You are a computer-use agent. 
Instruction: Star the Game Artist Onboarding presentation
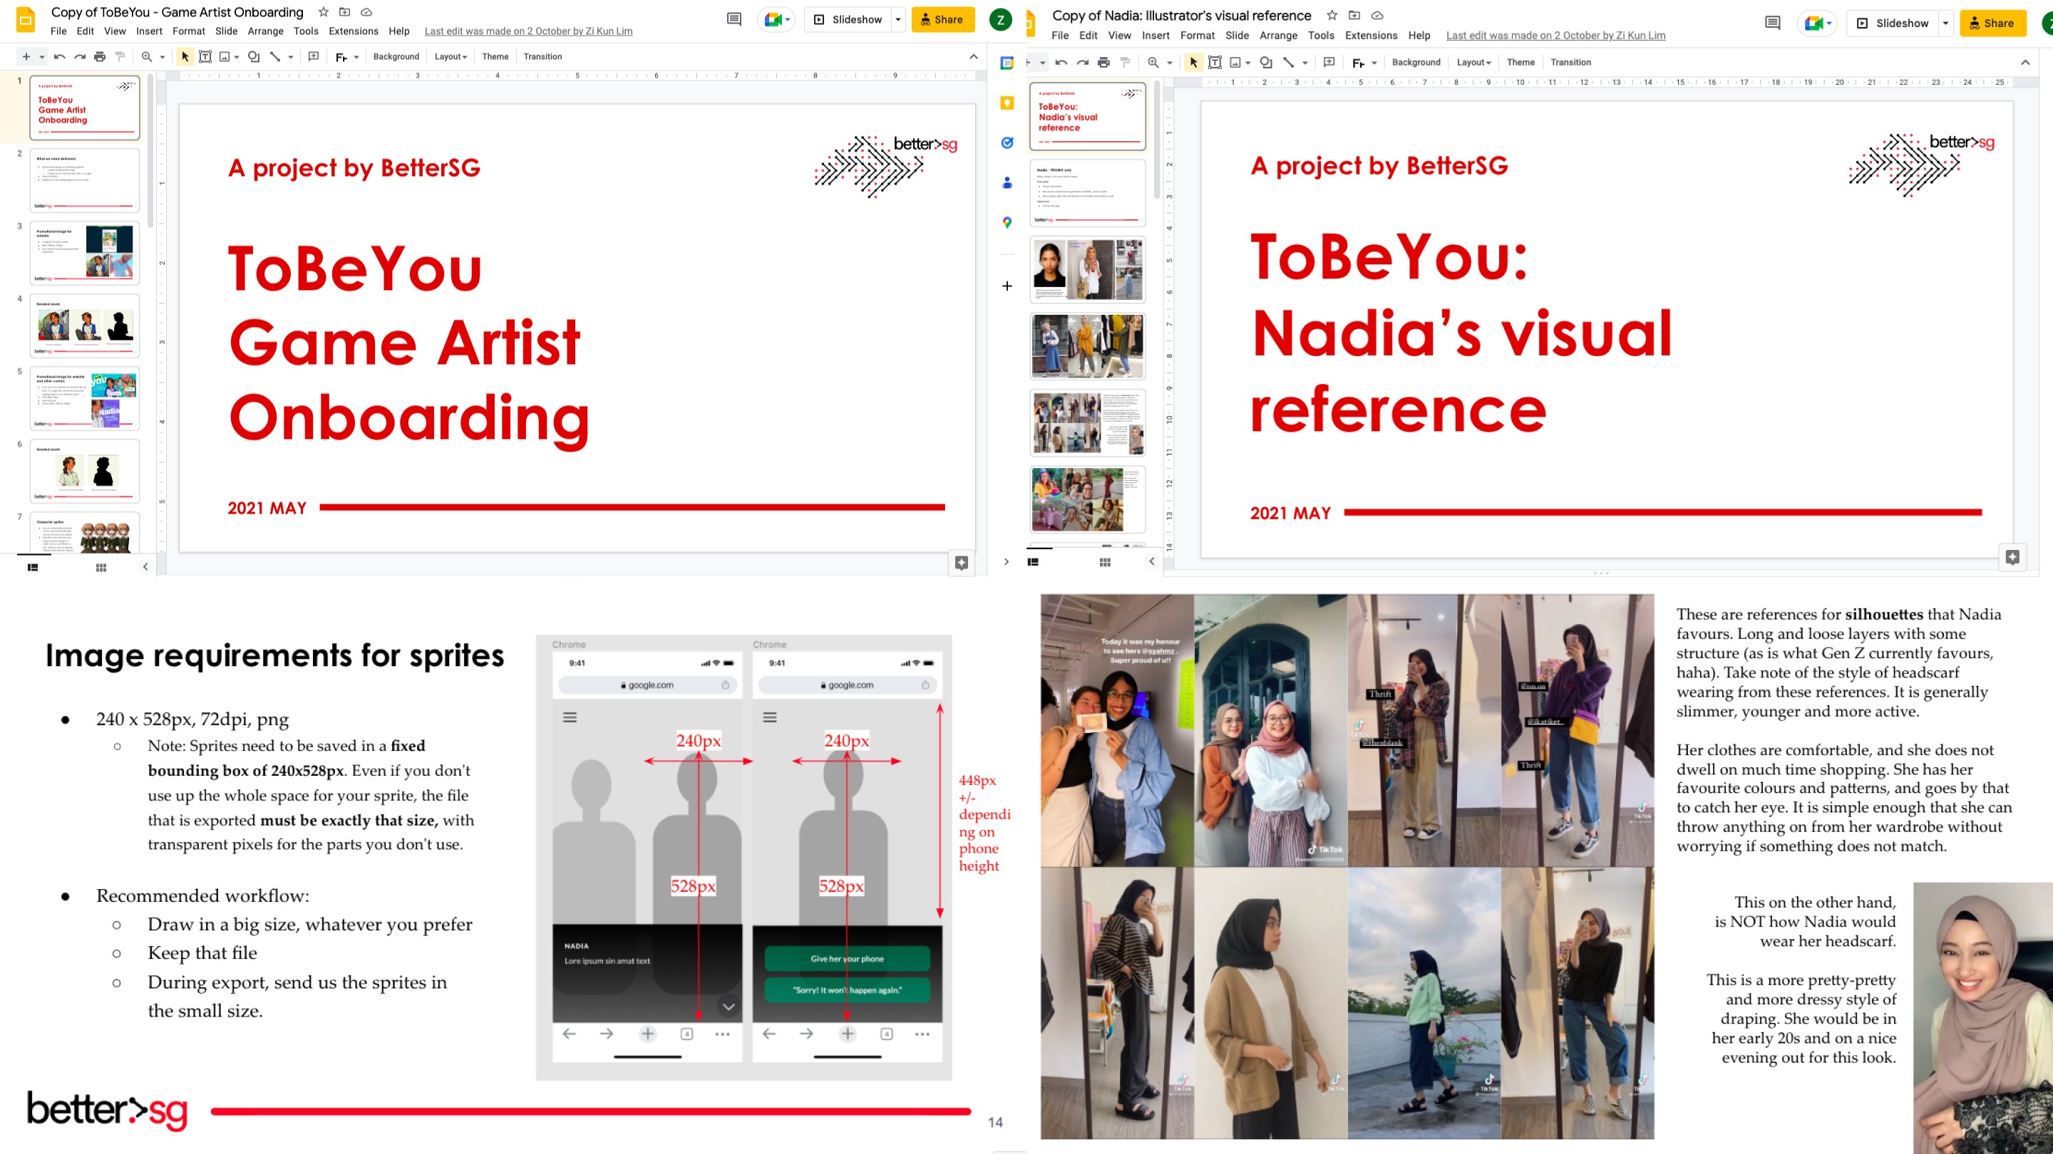tap(323, 12)
